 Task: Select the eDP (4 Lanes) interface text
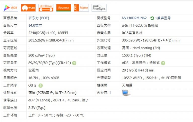point(40,100)
